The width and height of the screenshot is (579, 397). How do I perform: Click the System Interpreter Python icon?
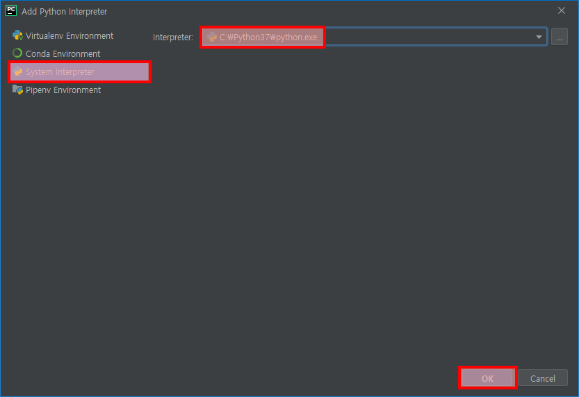tap(17, 71)
